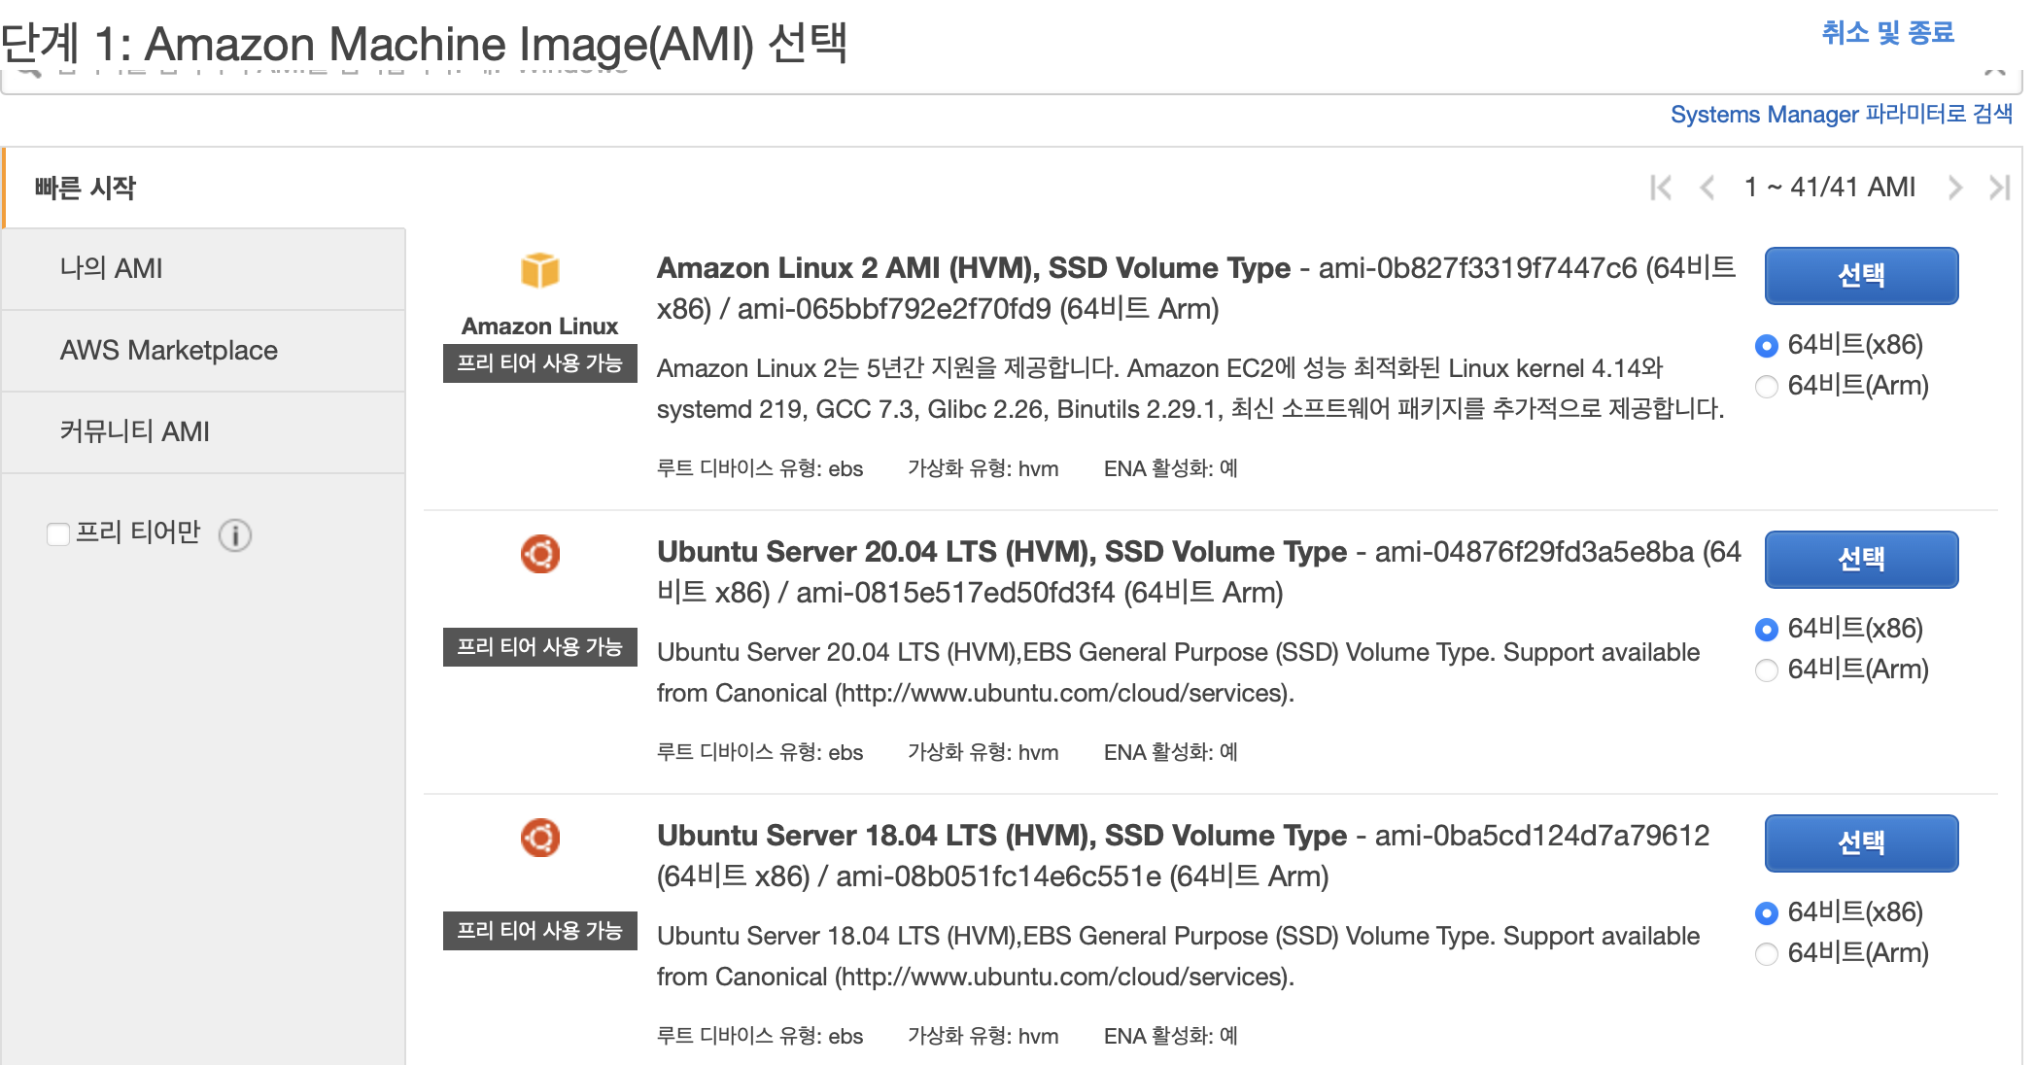Screen dimensions: 2035x1065
Task: Click the Ubuntu Server 20.04 LTS title
Action: pos(1002,552)
